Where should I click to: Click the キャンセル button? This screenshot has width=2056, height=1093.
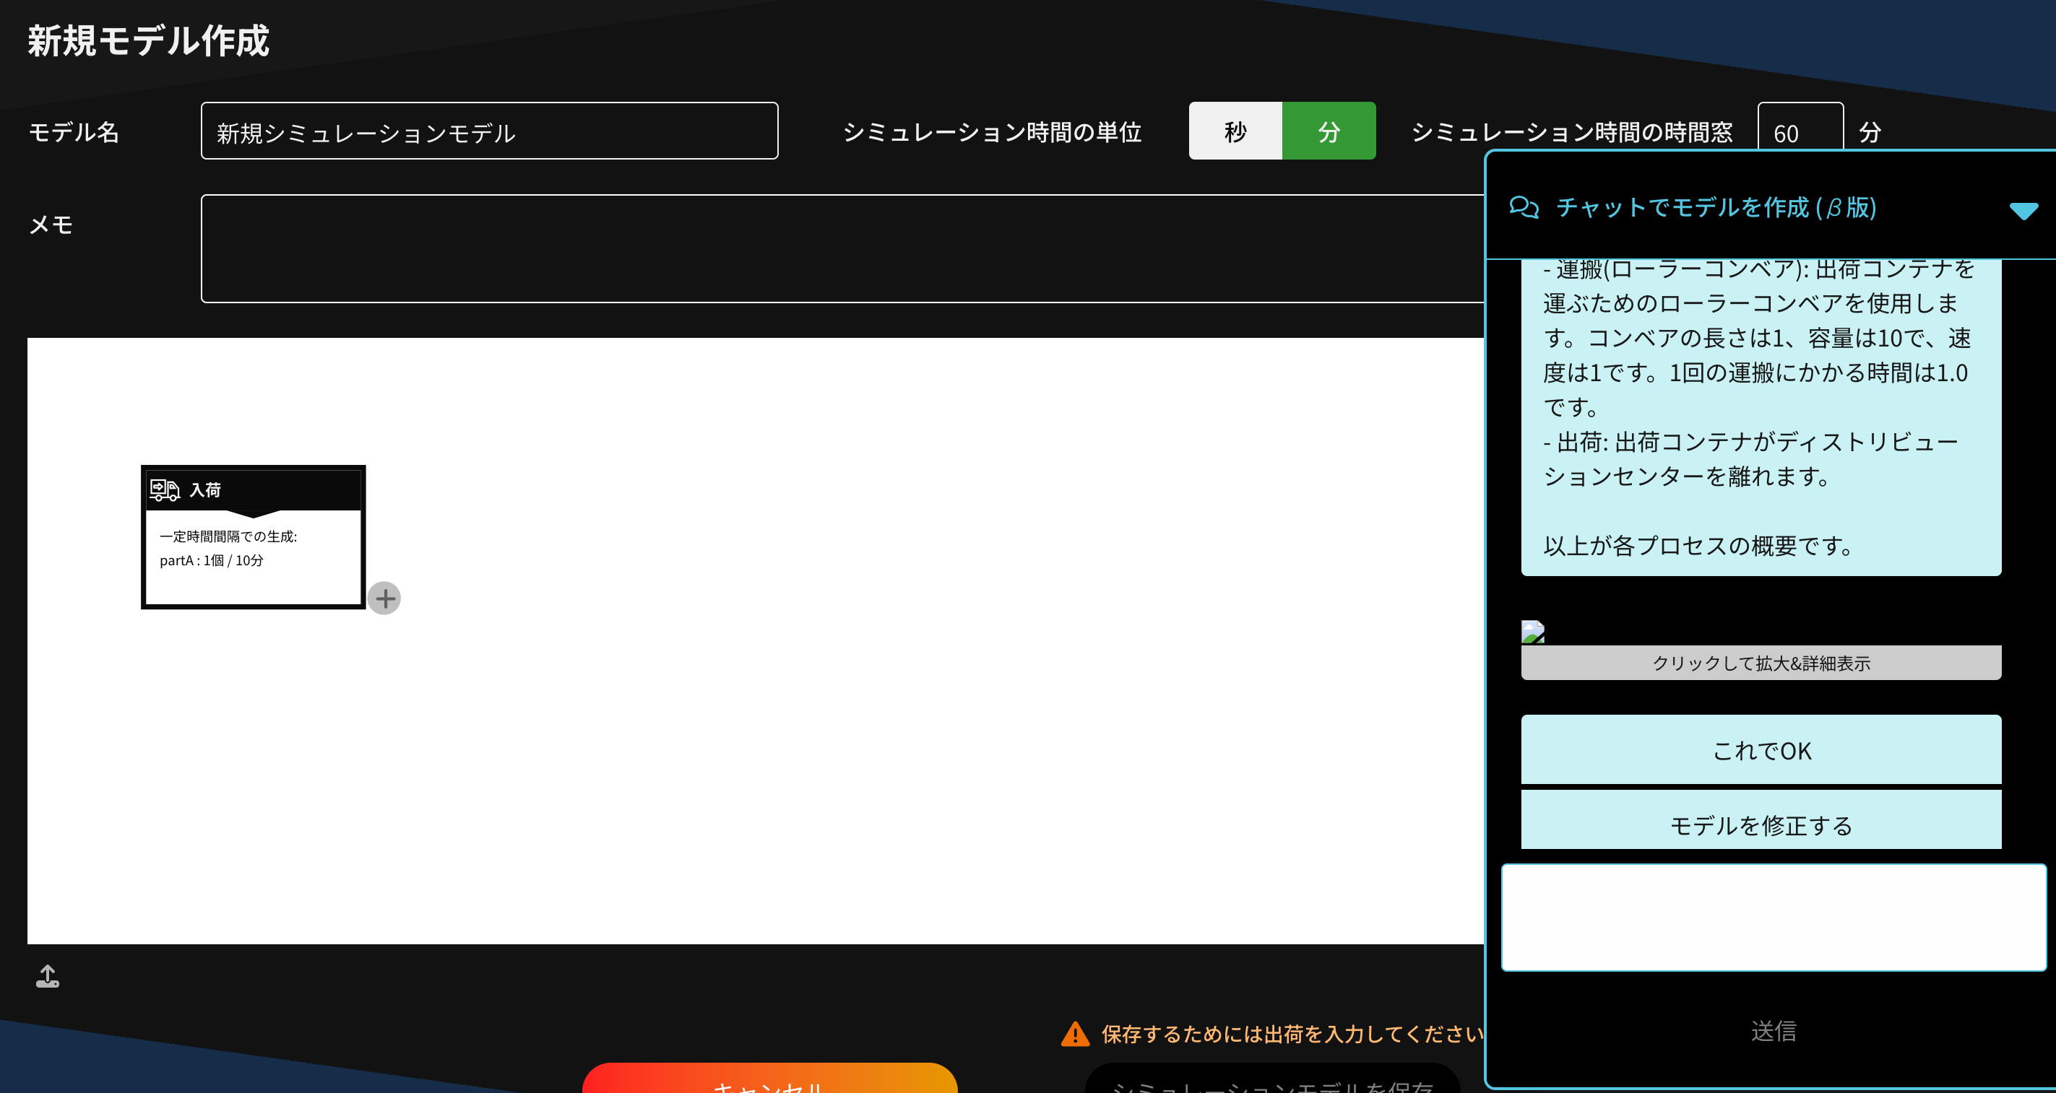[x=769, y=1080]
